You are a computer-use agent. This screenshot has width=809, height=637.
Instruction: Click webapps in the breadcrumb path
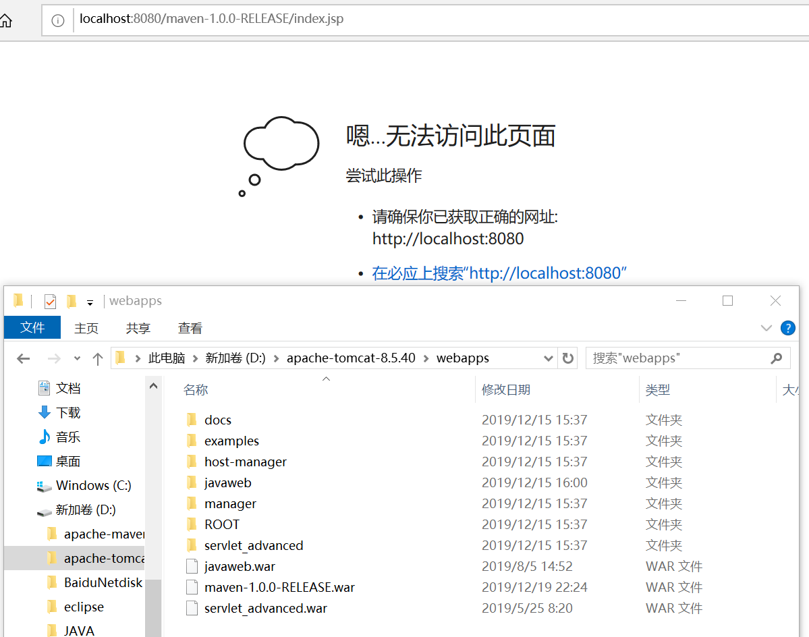463,358
